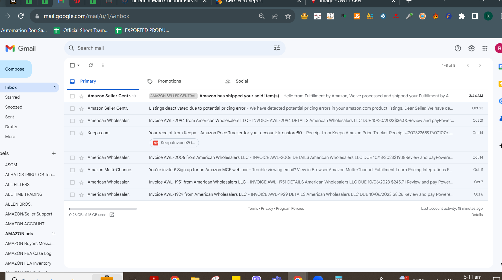502x280 pixels.
Task: Check the Invoice AWL-2094 email
Action: (72, 121)
